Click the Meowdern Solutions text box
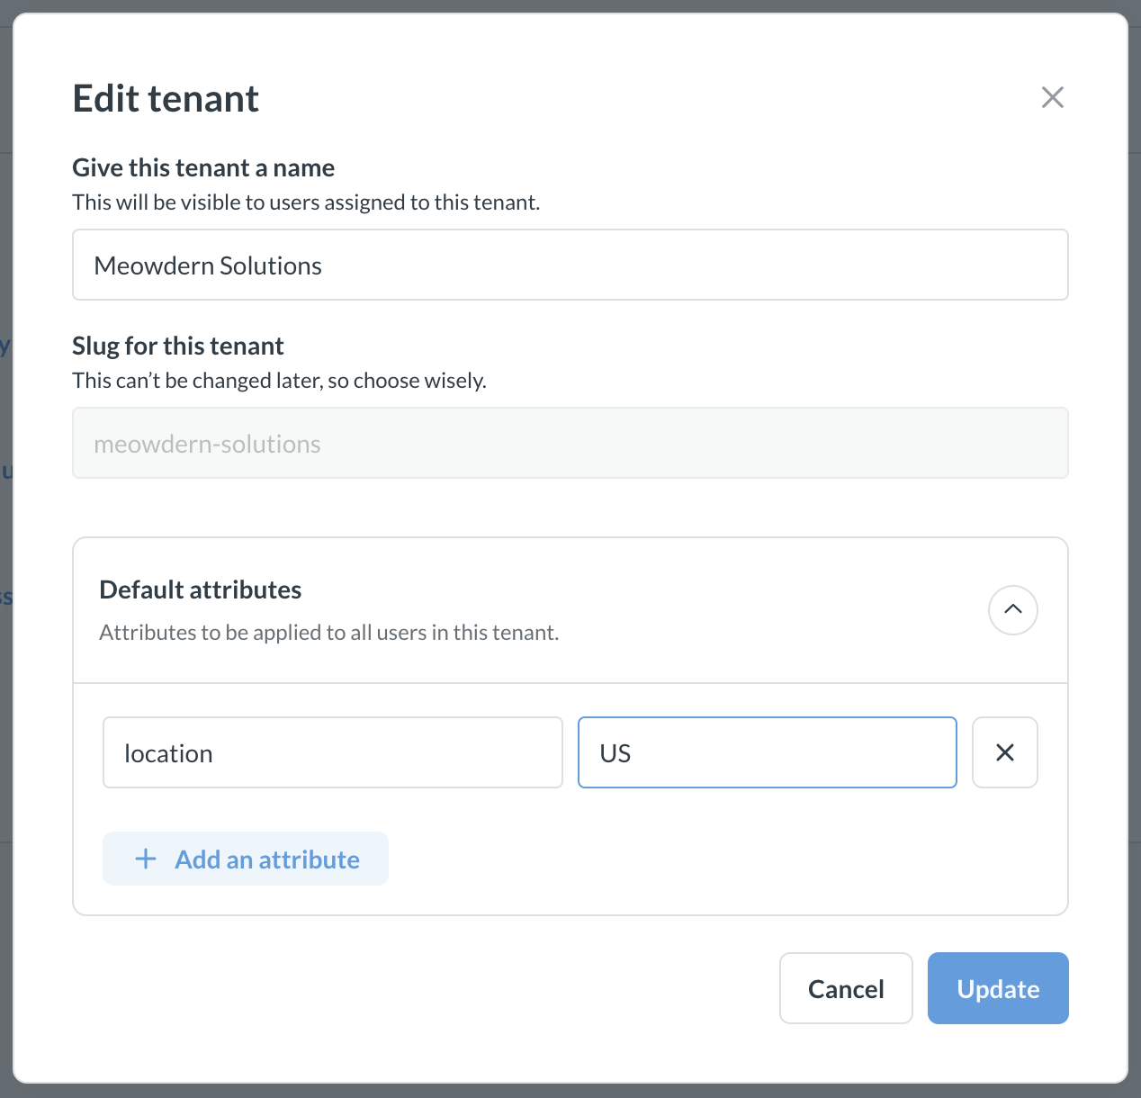 click(570, 265)
